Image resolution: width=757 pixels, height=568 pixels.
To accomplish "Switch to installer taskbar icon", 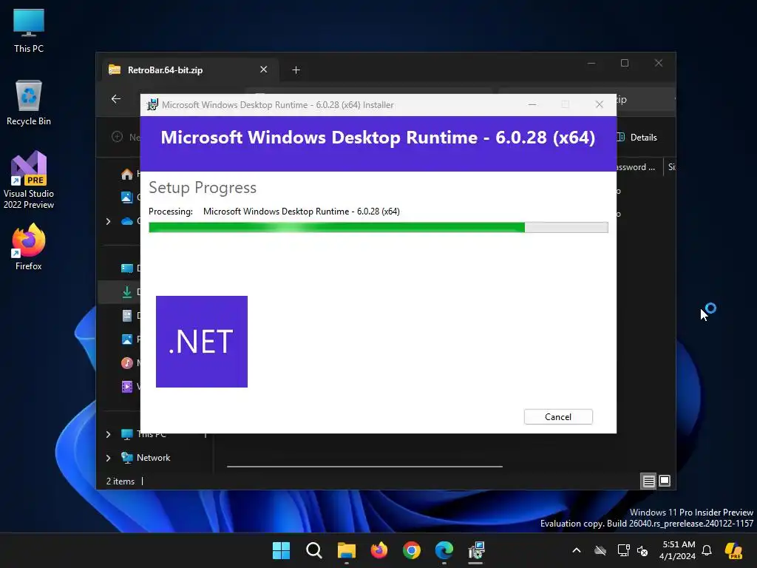I will [476, 550].
